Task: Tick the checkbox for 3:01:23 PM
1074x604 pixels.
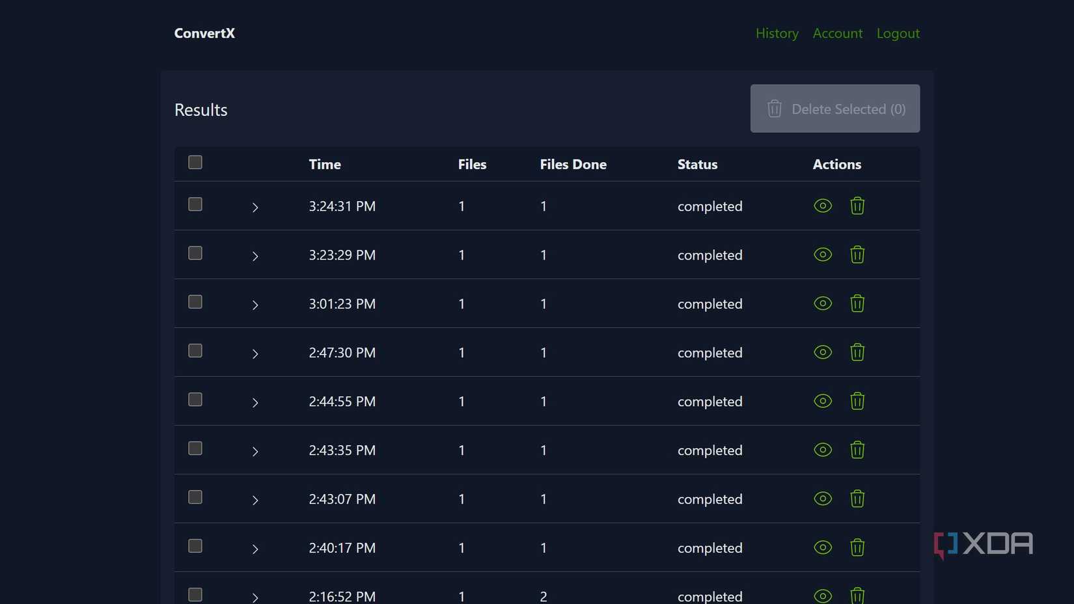Action: coord(195,302)
